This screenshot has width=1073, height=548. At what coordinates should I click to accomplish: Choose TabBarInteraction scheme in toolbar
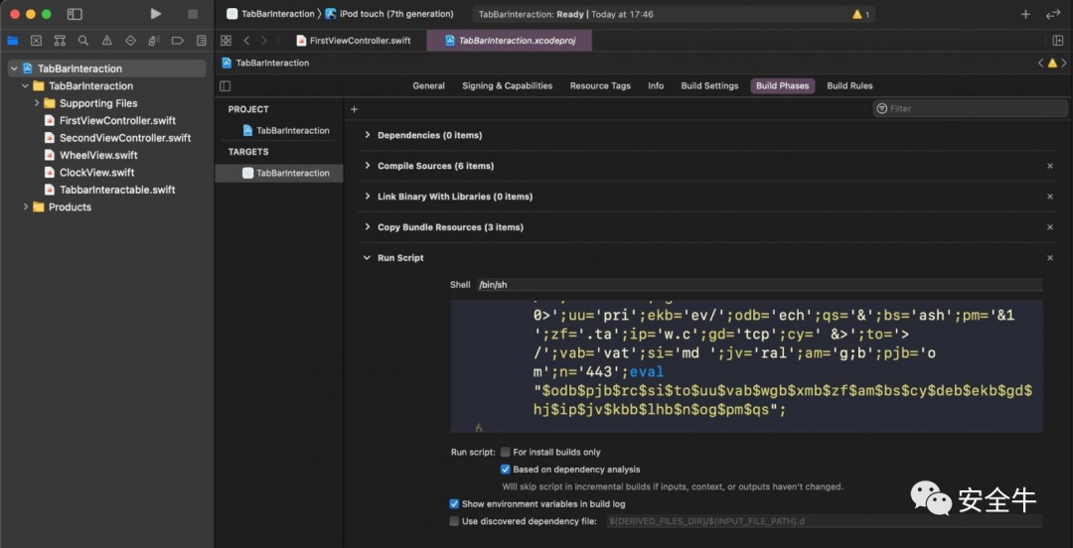pyautogui.click(x=271, y=14)
